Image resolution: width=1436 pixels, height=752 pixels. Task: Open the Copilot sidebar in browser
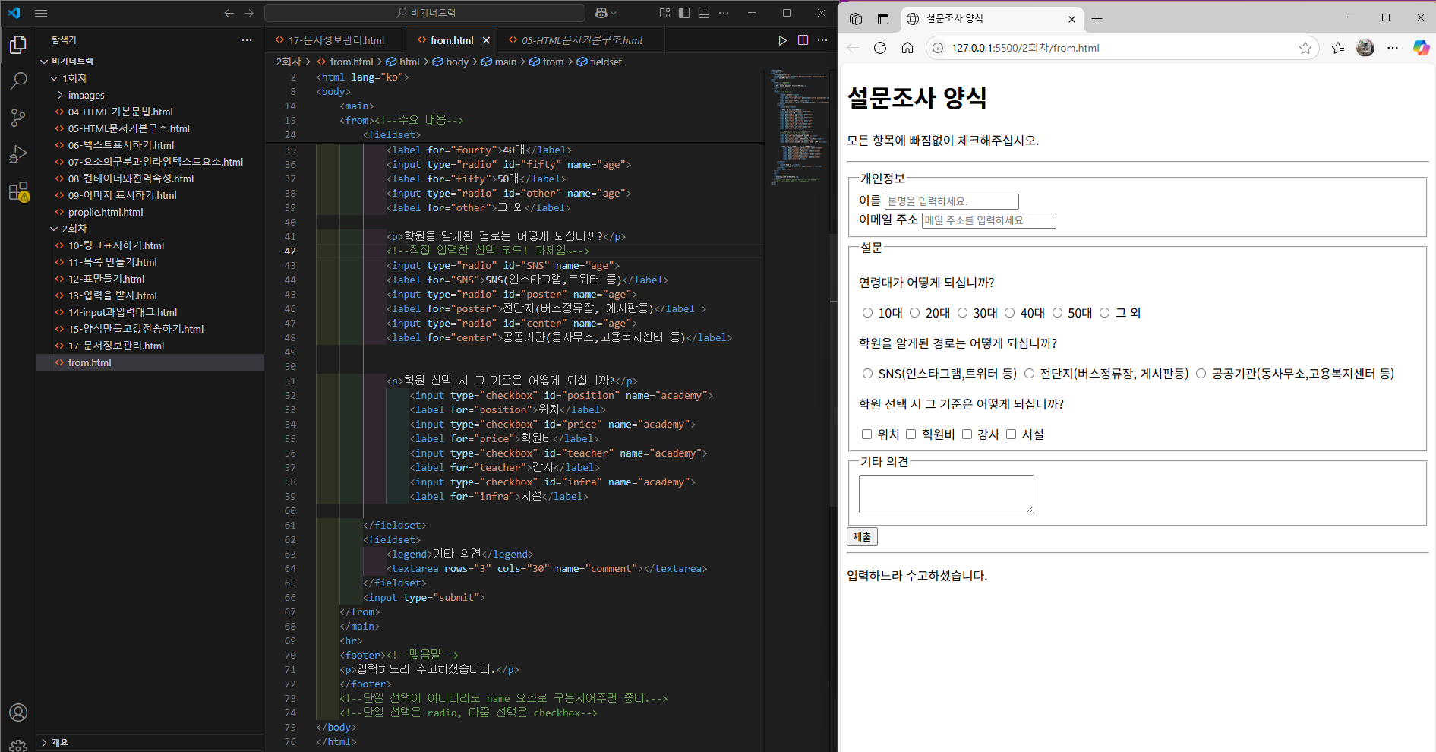click(x=1421, y=48)
